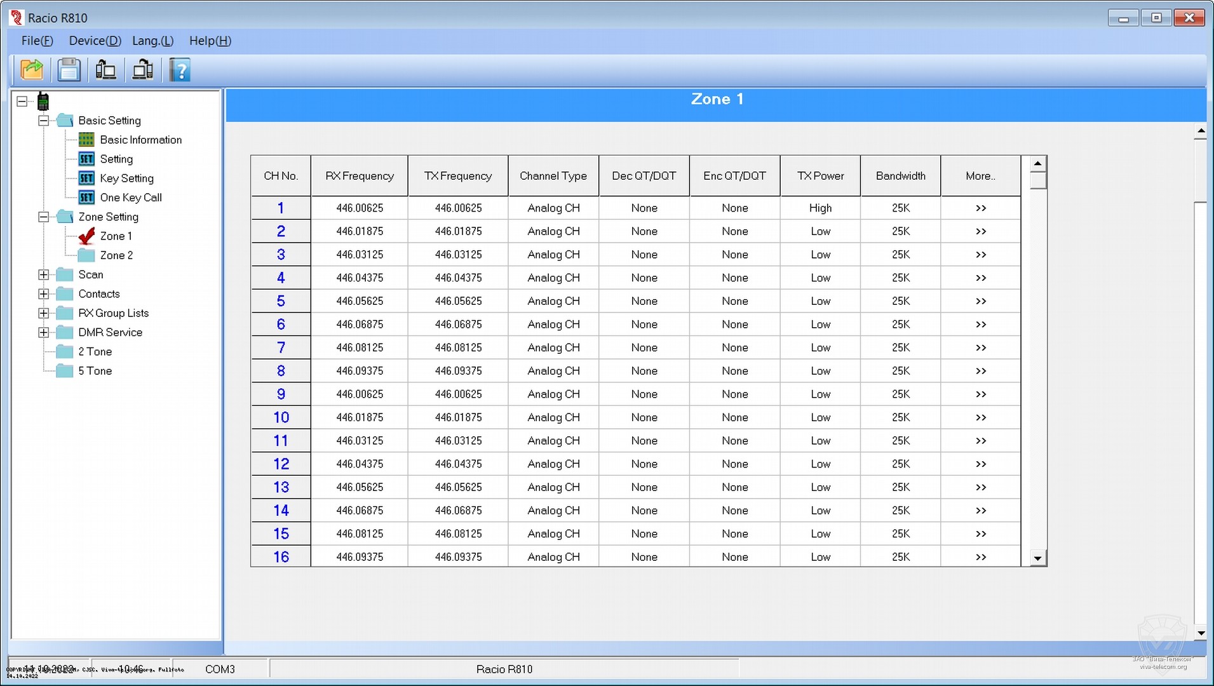Click TX Power cell of channel 1

tap(820, 208)
